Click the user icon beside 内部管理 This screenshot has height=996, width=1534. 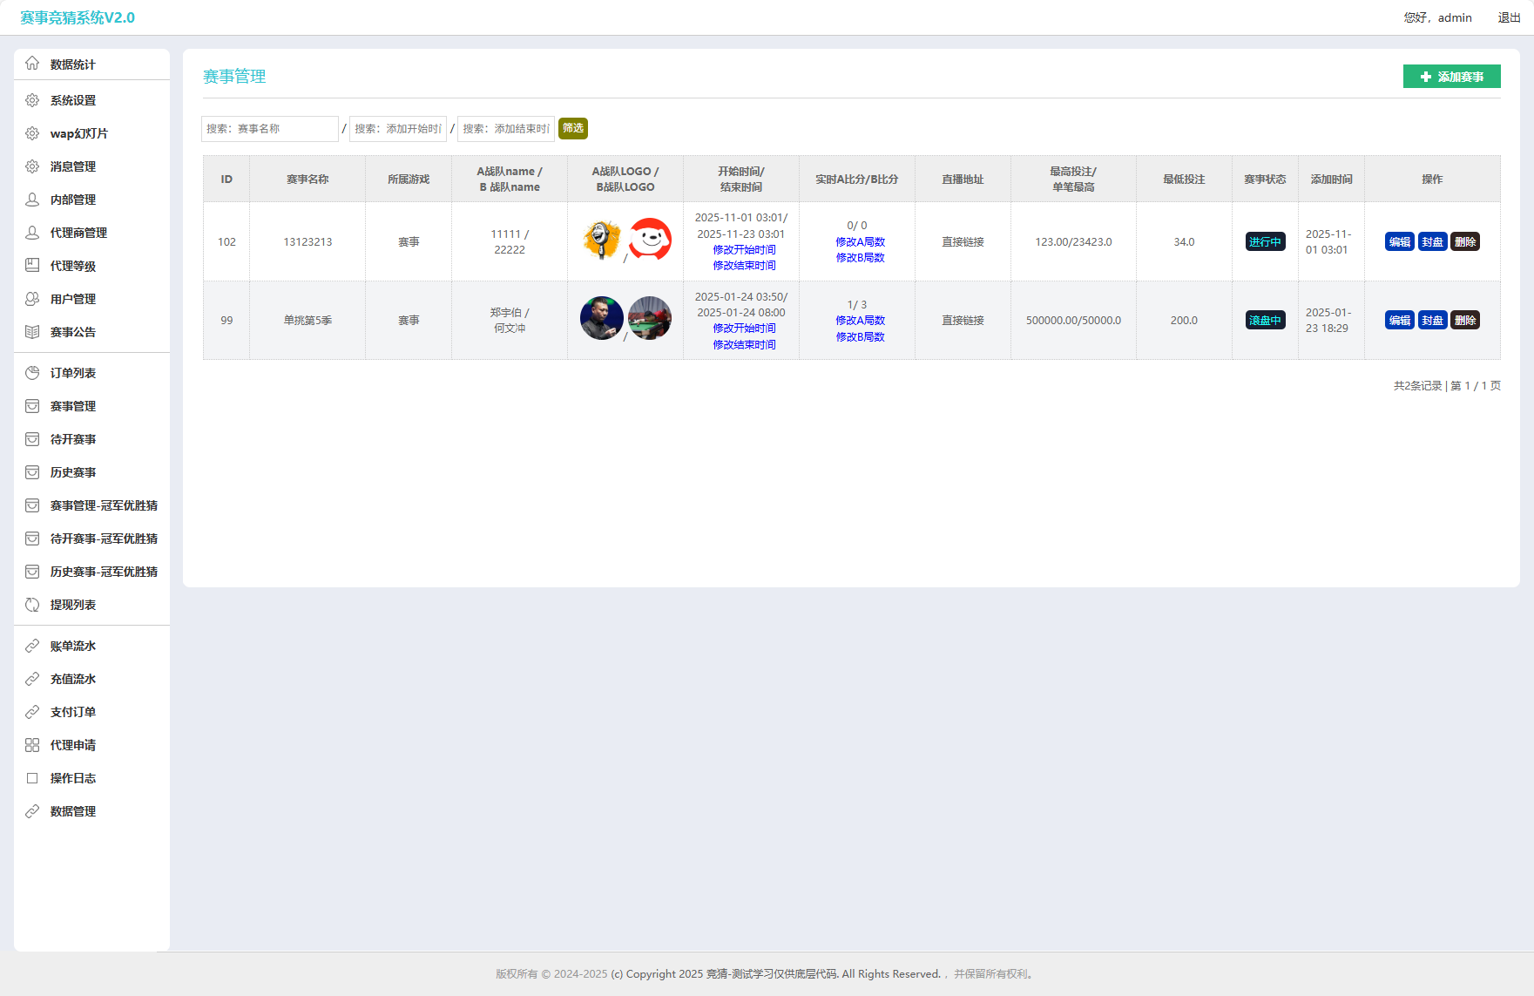pyautogui.click(x=32, y=200)
